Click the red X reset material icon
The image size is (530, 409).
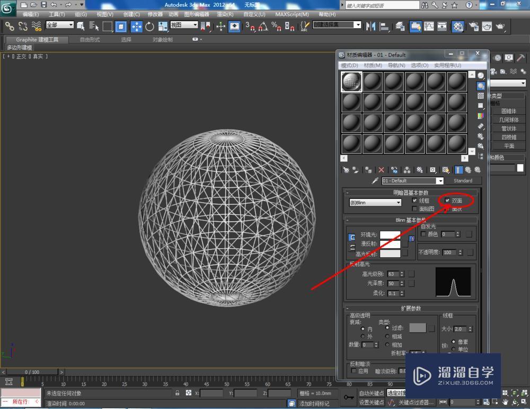tap(381, 170)
